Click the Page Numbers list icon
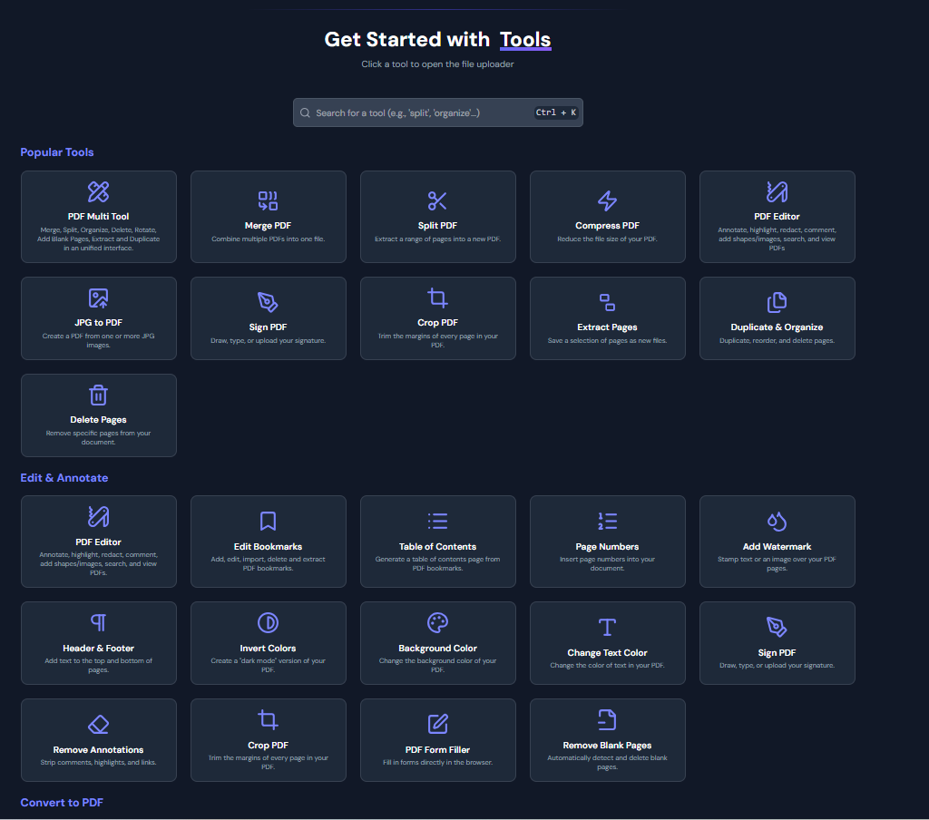 point(607,521)
